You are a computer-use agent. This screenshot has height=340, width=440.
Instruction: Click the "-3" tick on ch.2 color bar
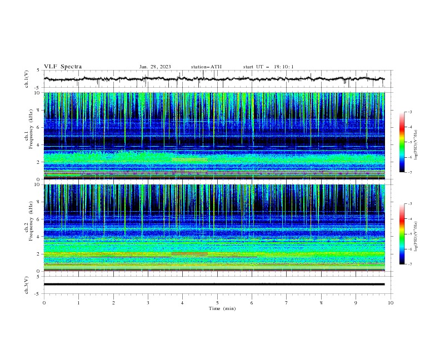point(409,204)
